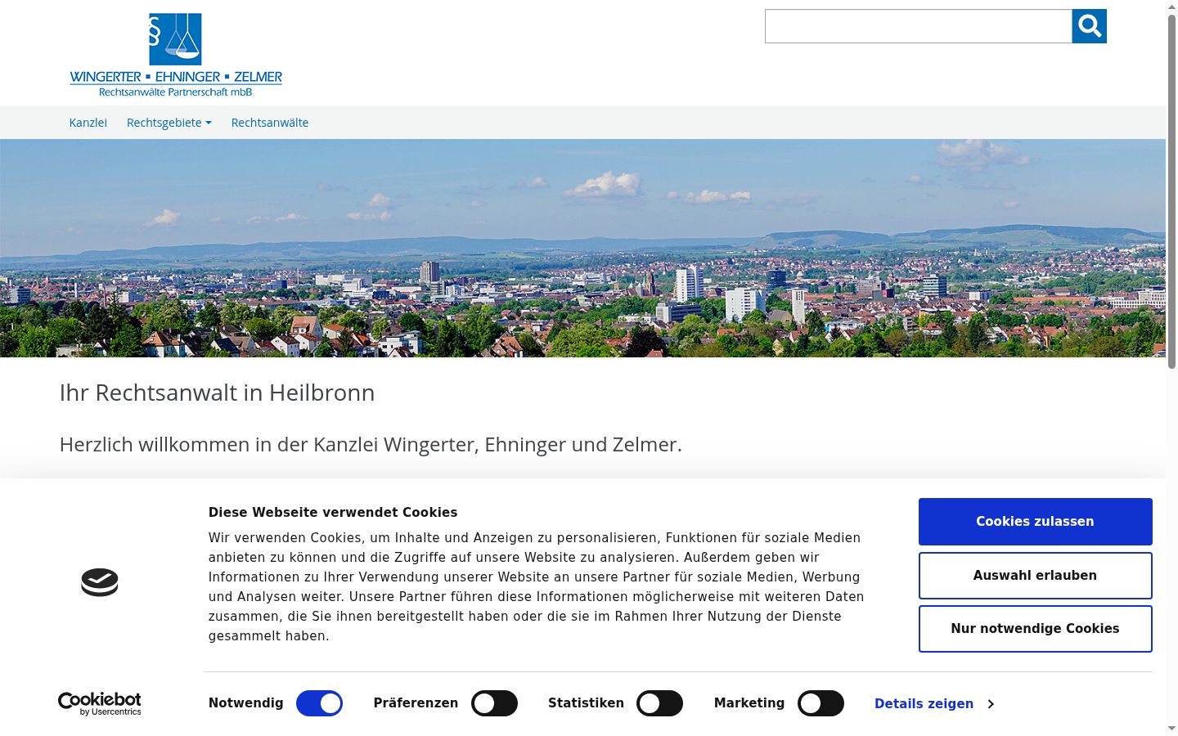
Task: Accept all with Cookies zulassen
Action: [1035, 522]
